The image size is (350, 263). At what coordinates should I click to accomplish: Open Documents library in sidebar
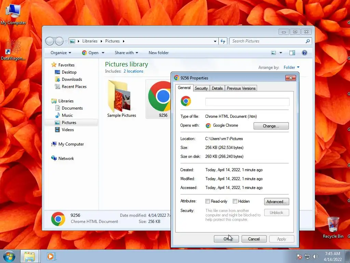(x=72, y=108)
